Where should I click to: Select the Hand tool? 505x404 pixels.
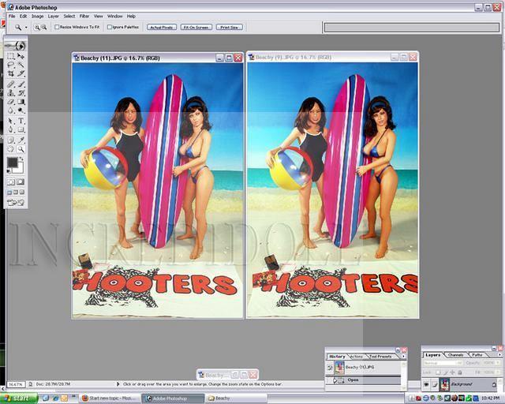[x=10, y=149]
